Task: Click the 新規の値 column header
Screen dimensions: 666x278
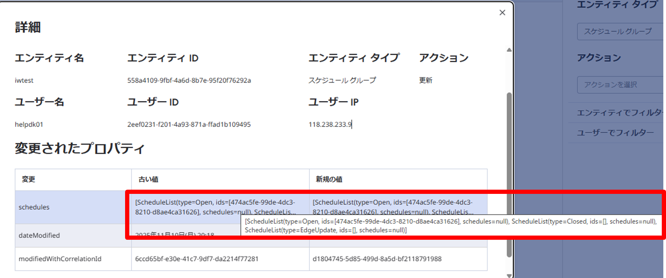Action: (329, 179)
